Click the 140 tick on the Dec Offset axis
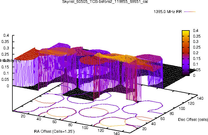Screen dimensions: 208x135 pos(200,98)
